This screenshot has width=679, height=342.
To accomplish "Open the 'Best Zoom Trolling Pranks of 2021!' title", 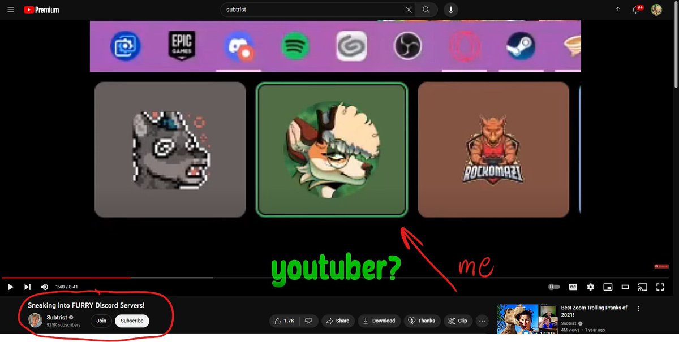I will coord(594,311).
